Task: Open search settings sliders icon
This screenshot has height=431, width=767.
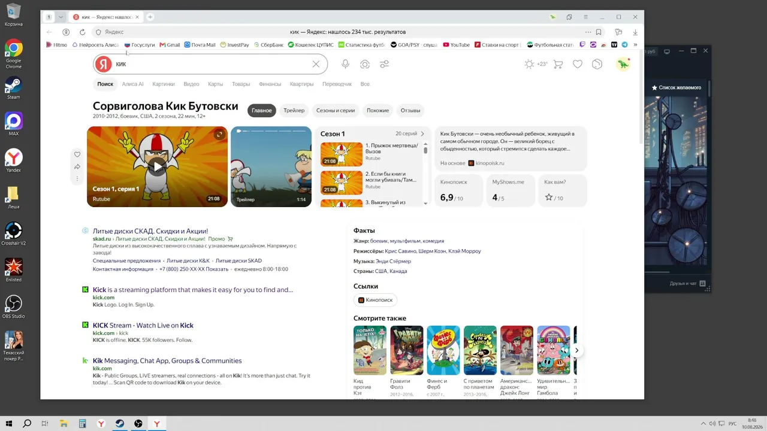Action: coord(385,64)
